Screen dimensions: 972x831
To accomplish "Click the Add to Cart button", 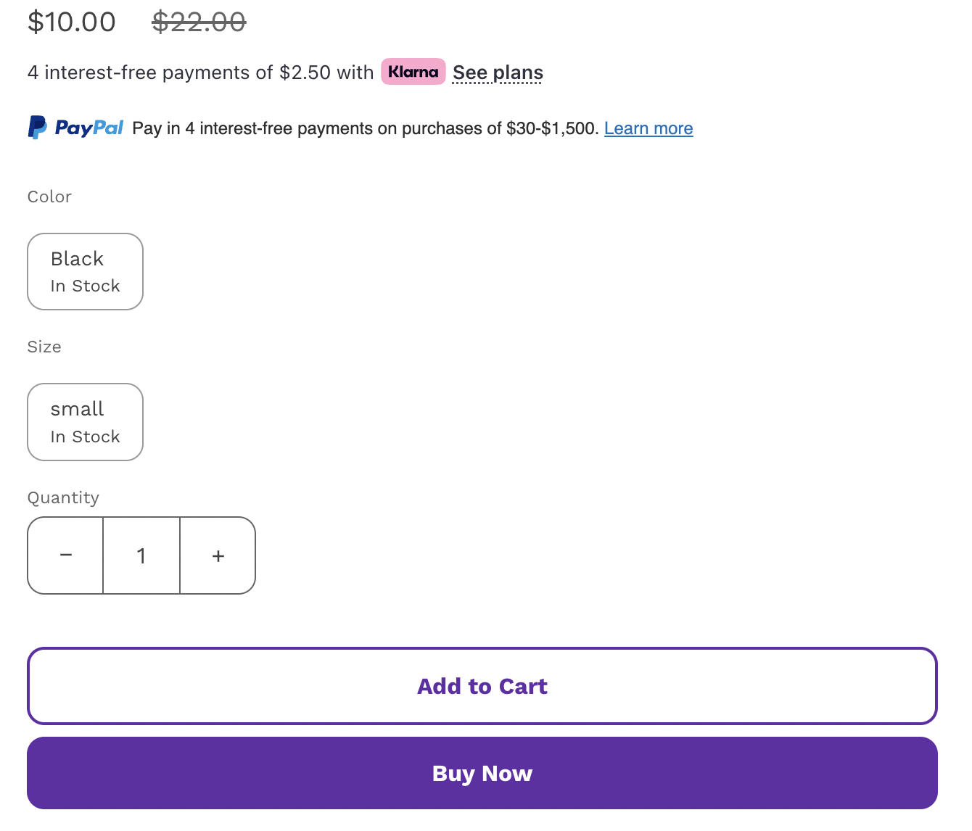I will 482,686.
